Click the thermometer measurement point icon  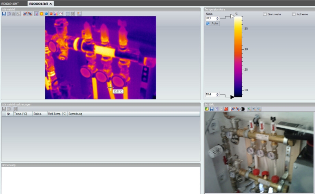click(37, 14)
